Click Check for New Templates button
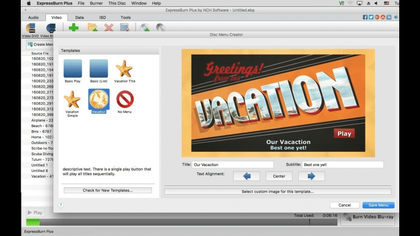 click(x=108, y=191)
